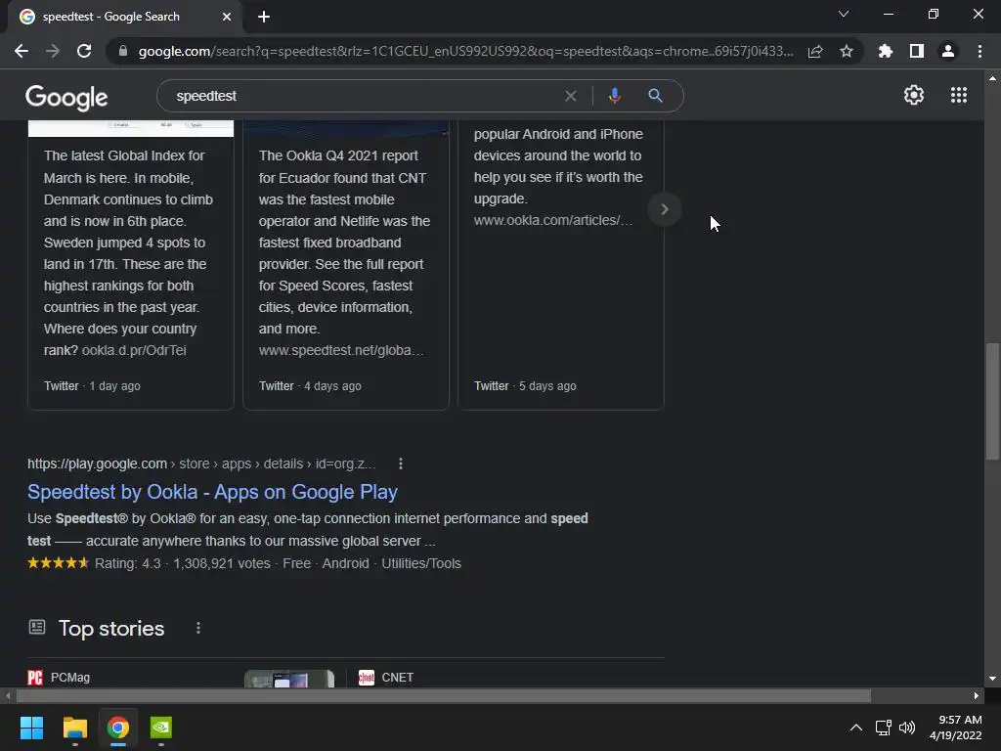Viewport: 1001px width, 751px height.
Task: Open the tab search dropdown arrow
Action: pos(844,14)
